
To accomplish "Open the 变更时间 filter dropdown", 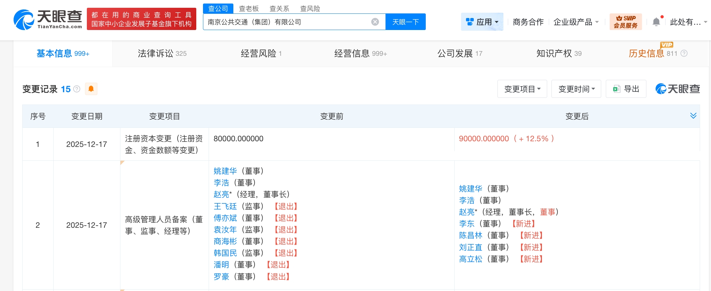I will (x=576, y=89).
